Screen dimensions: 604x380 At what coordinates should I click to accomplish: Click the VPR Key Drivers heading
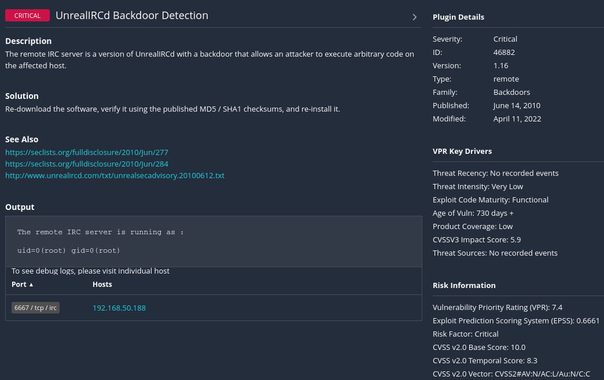462,152
